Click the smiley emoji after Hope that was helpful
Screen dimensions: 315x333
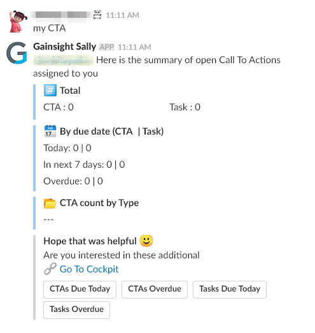[x=146, y=241]
